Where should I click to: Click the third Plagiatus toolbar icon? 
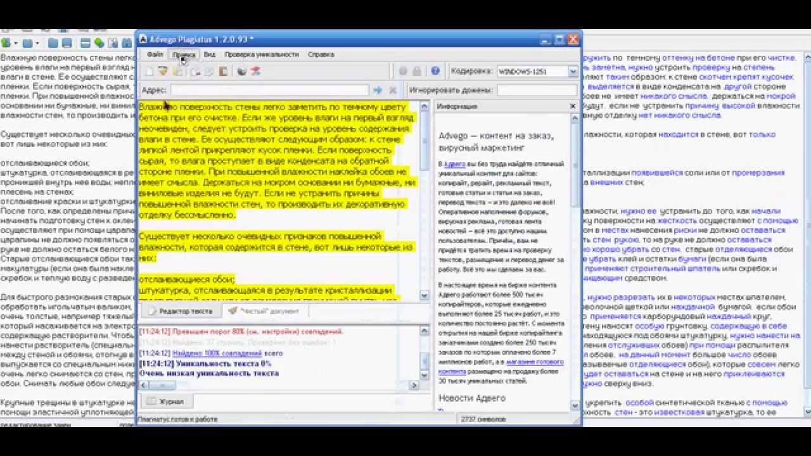click(178, 72)
